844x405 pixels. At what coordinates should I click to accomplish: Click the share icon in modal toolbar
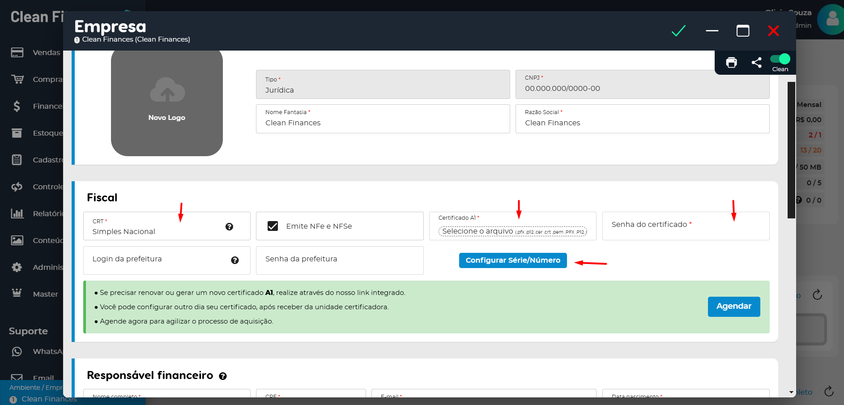coord(756,63)
